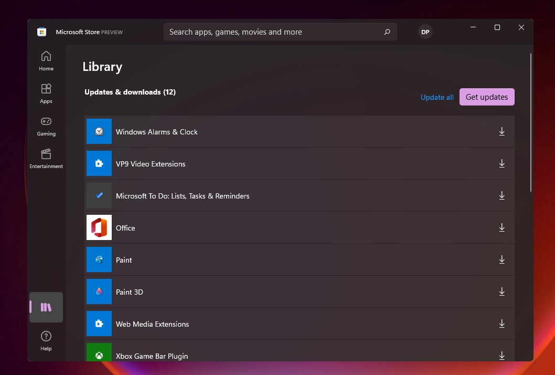Click the Update all link
555x375 pixels.
[437, 98]
